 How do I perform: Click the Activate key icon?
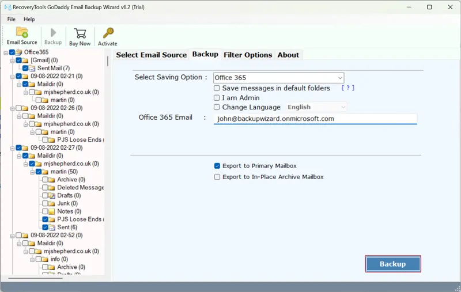pyautogui.click(x=107, y=32)
